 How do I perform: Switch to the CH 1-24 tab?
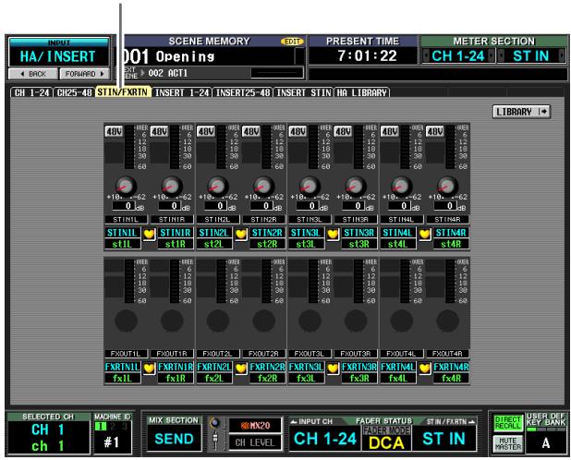click(31, 92)
